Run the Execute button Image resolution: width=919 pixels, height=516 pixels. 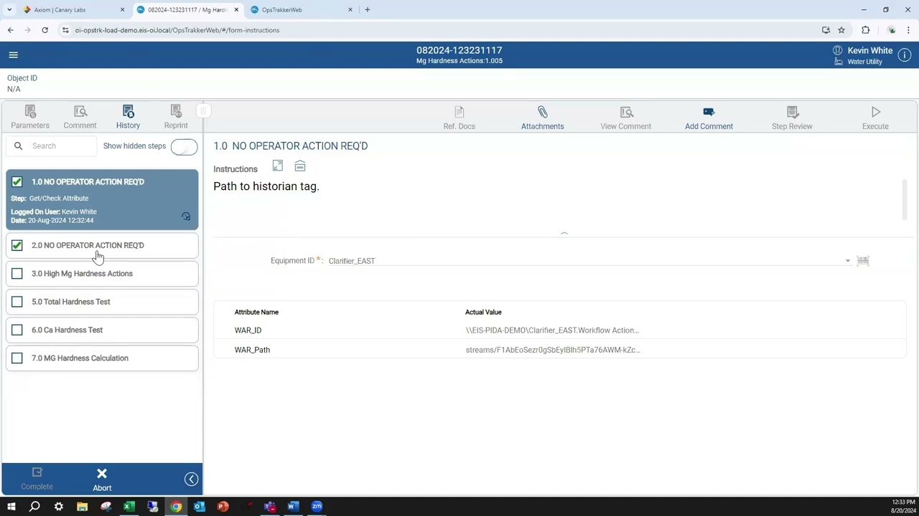(x=875, y=118)
